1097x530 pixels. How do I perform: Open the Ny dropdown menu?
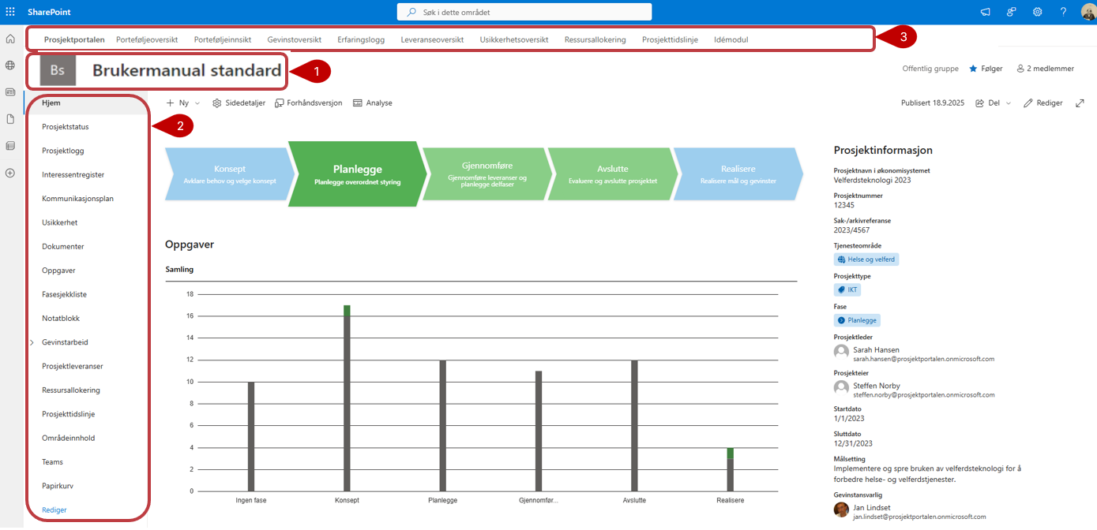click(x=183, y=103)
